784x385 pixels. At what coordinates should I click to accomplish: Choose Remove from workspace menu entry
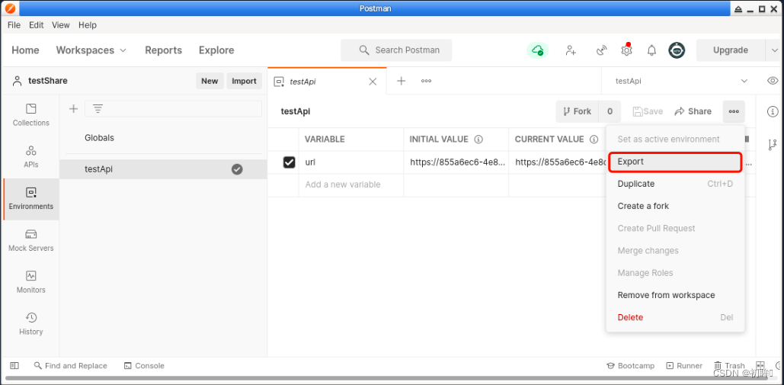675,295
